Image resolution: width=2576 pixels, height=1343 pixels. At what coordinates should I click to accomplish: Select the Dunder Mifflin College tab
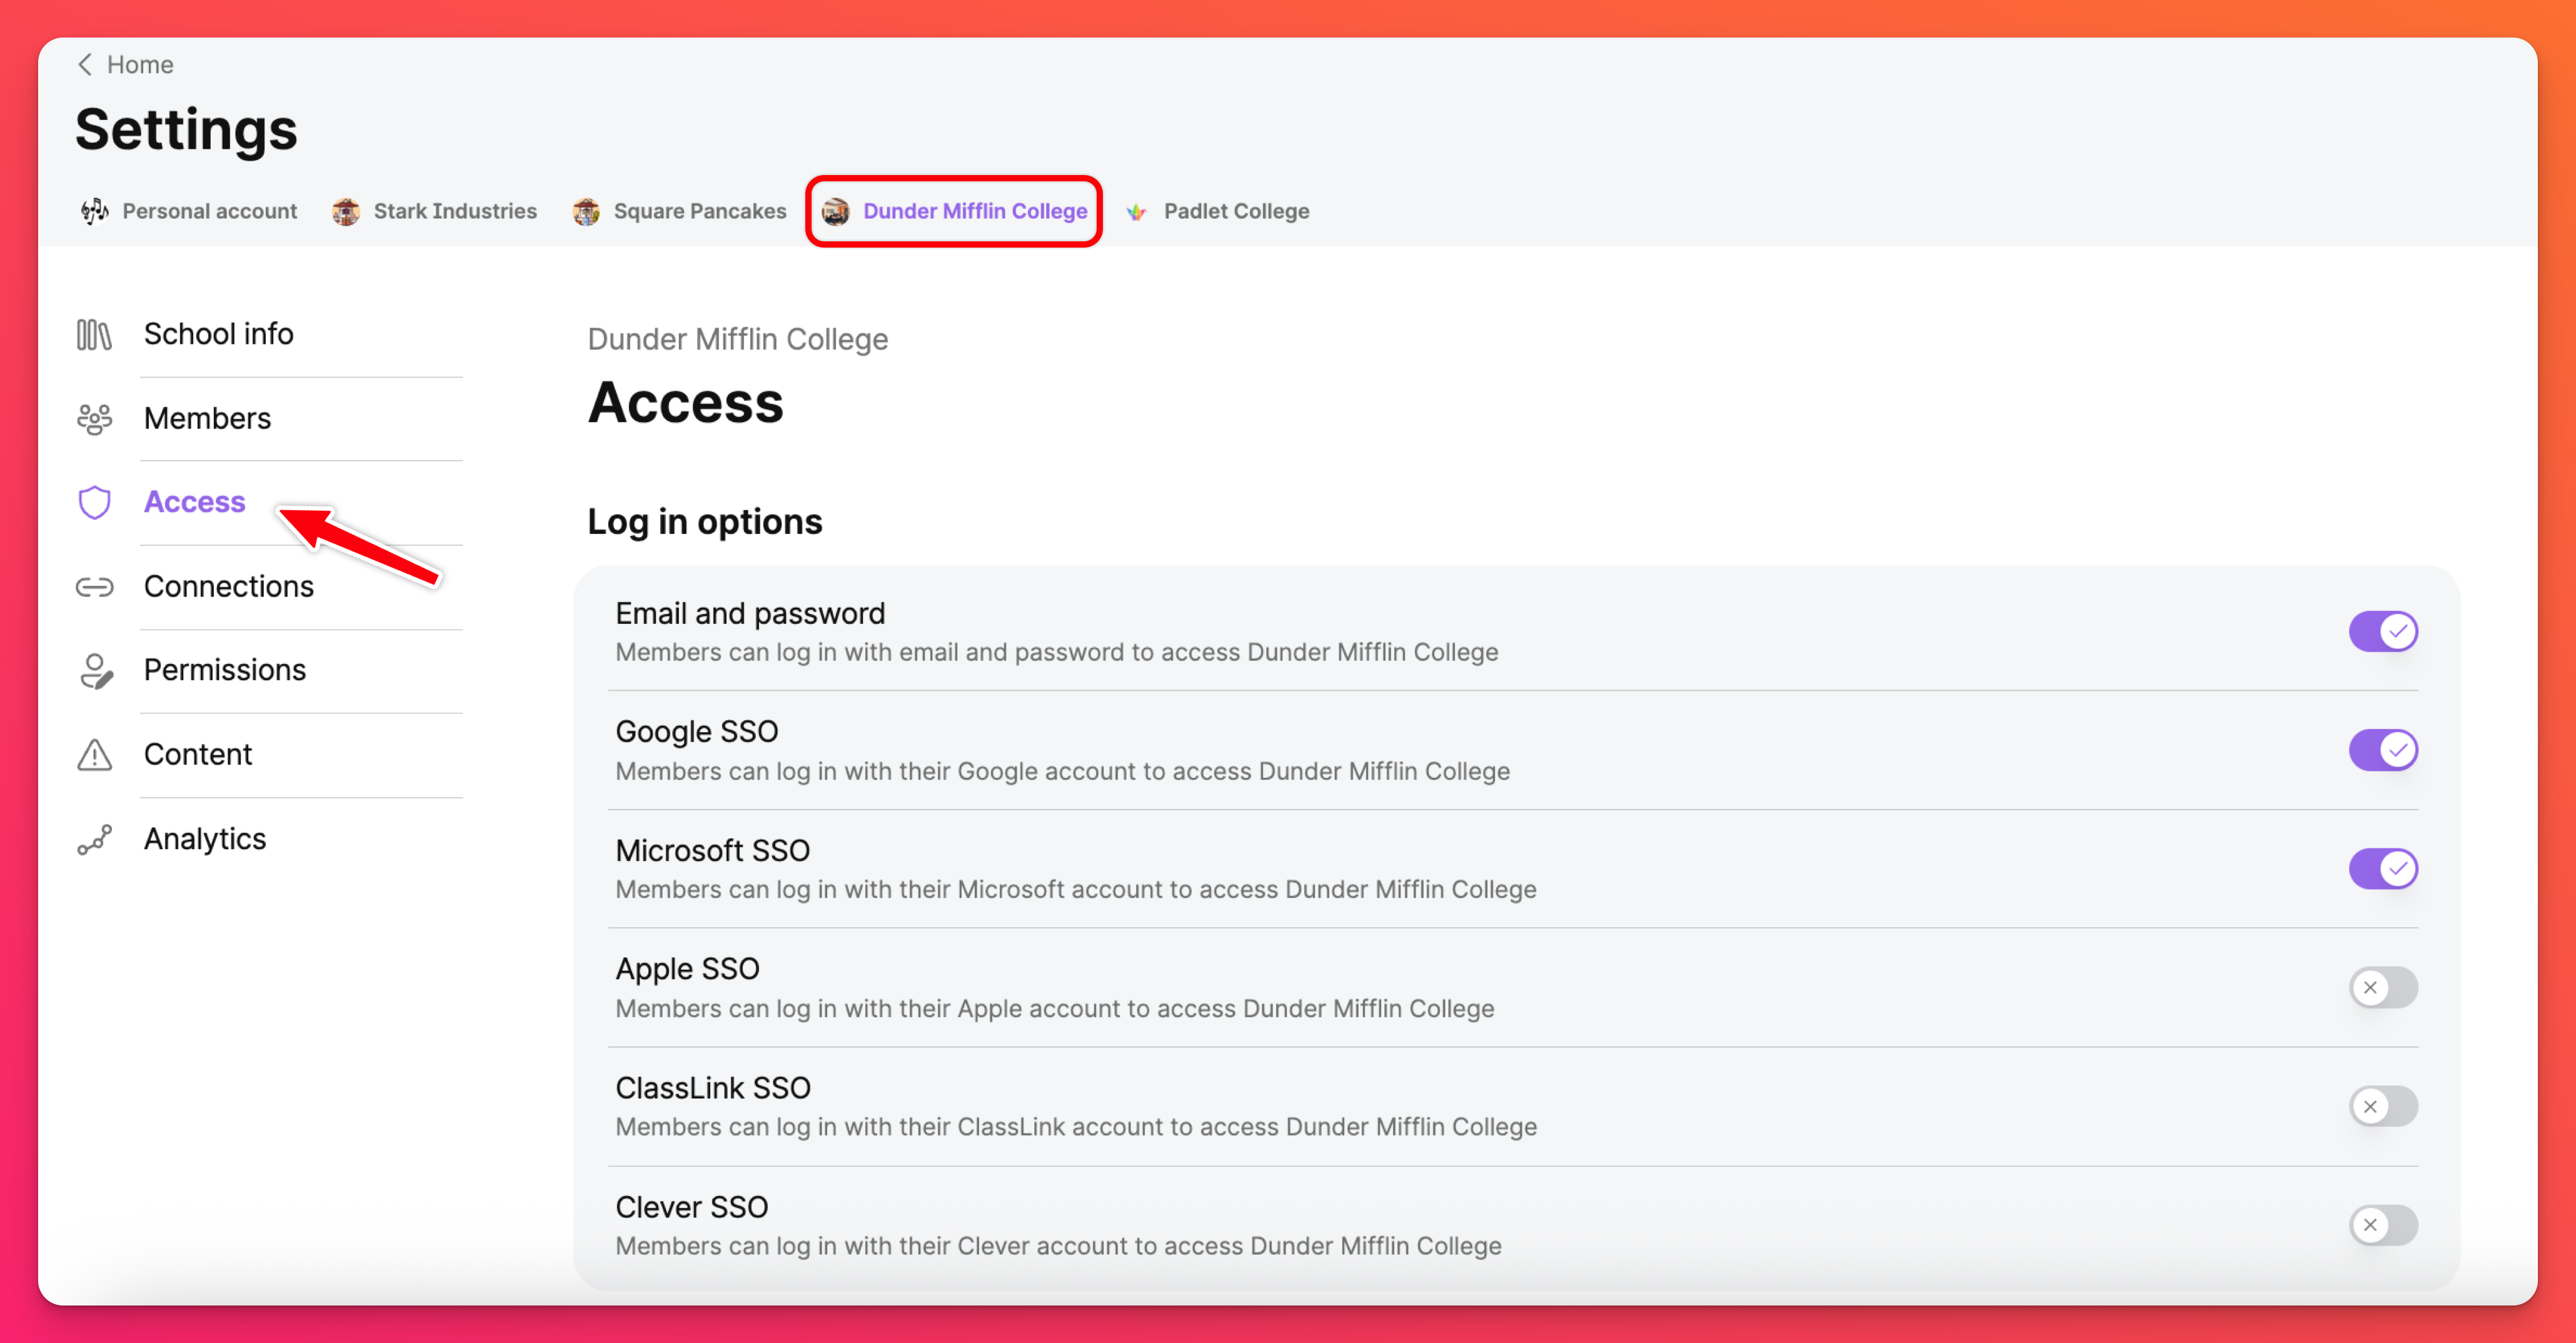[955, 211]
